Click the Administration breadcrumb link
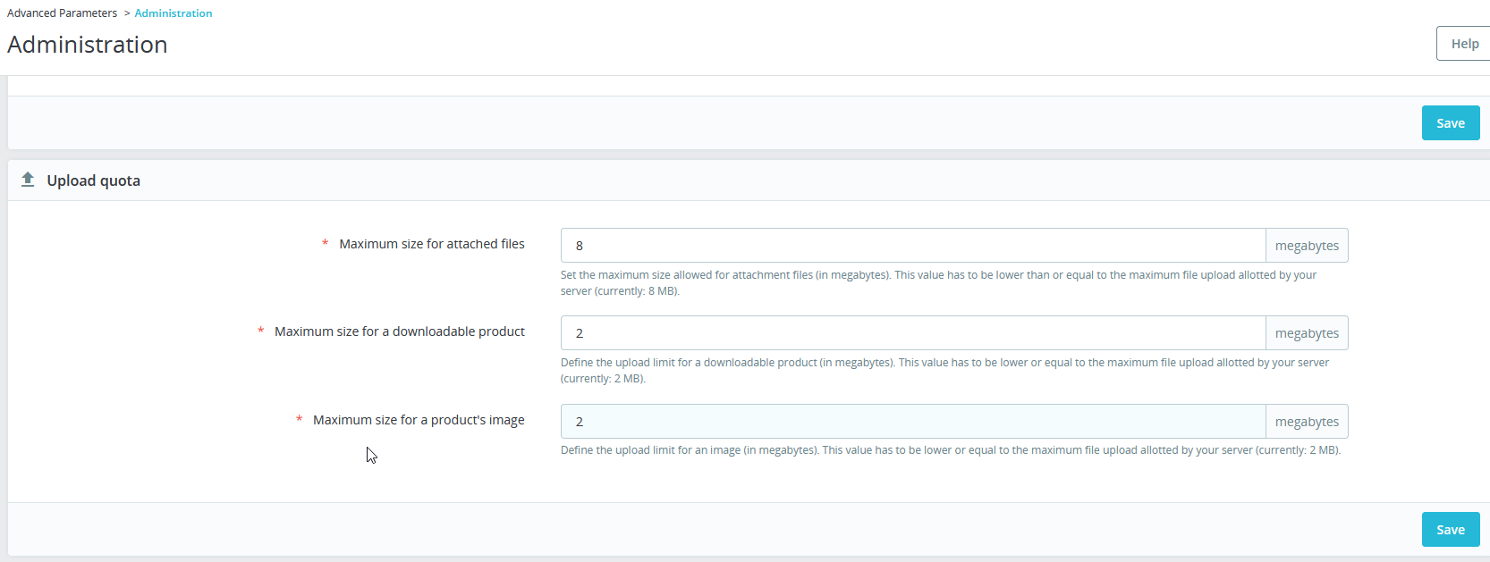Viewport: 1490px width, 562px height. pos(174,13)
